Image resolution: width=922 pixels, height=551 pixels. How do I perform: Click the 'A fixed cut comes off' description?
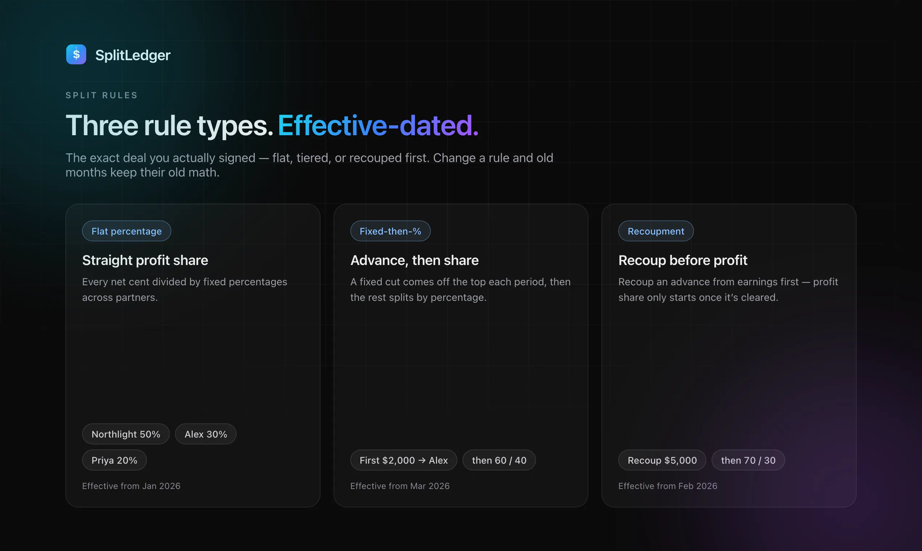(460, 290)
